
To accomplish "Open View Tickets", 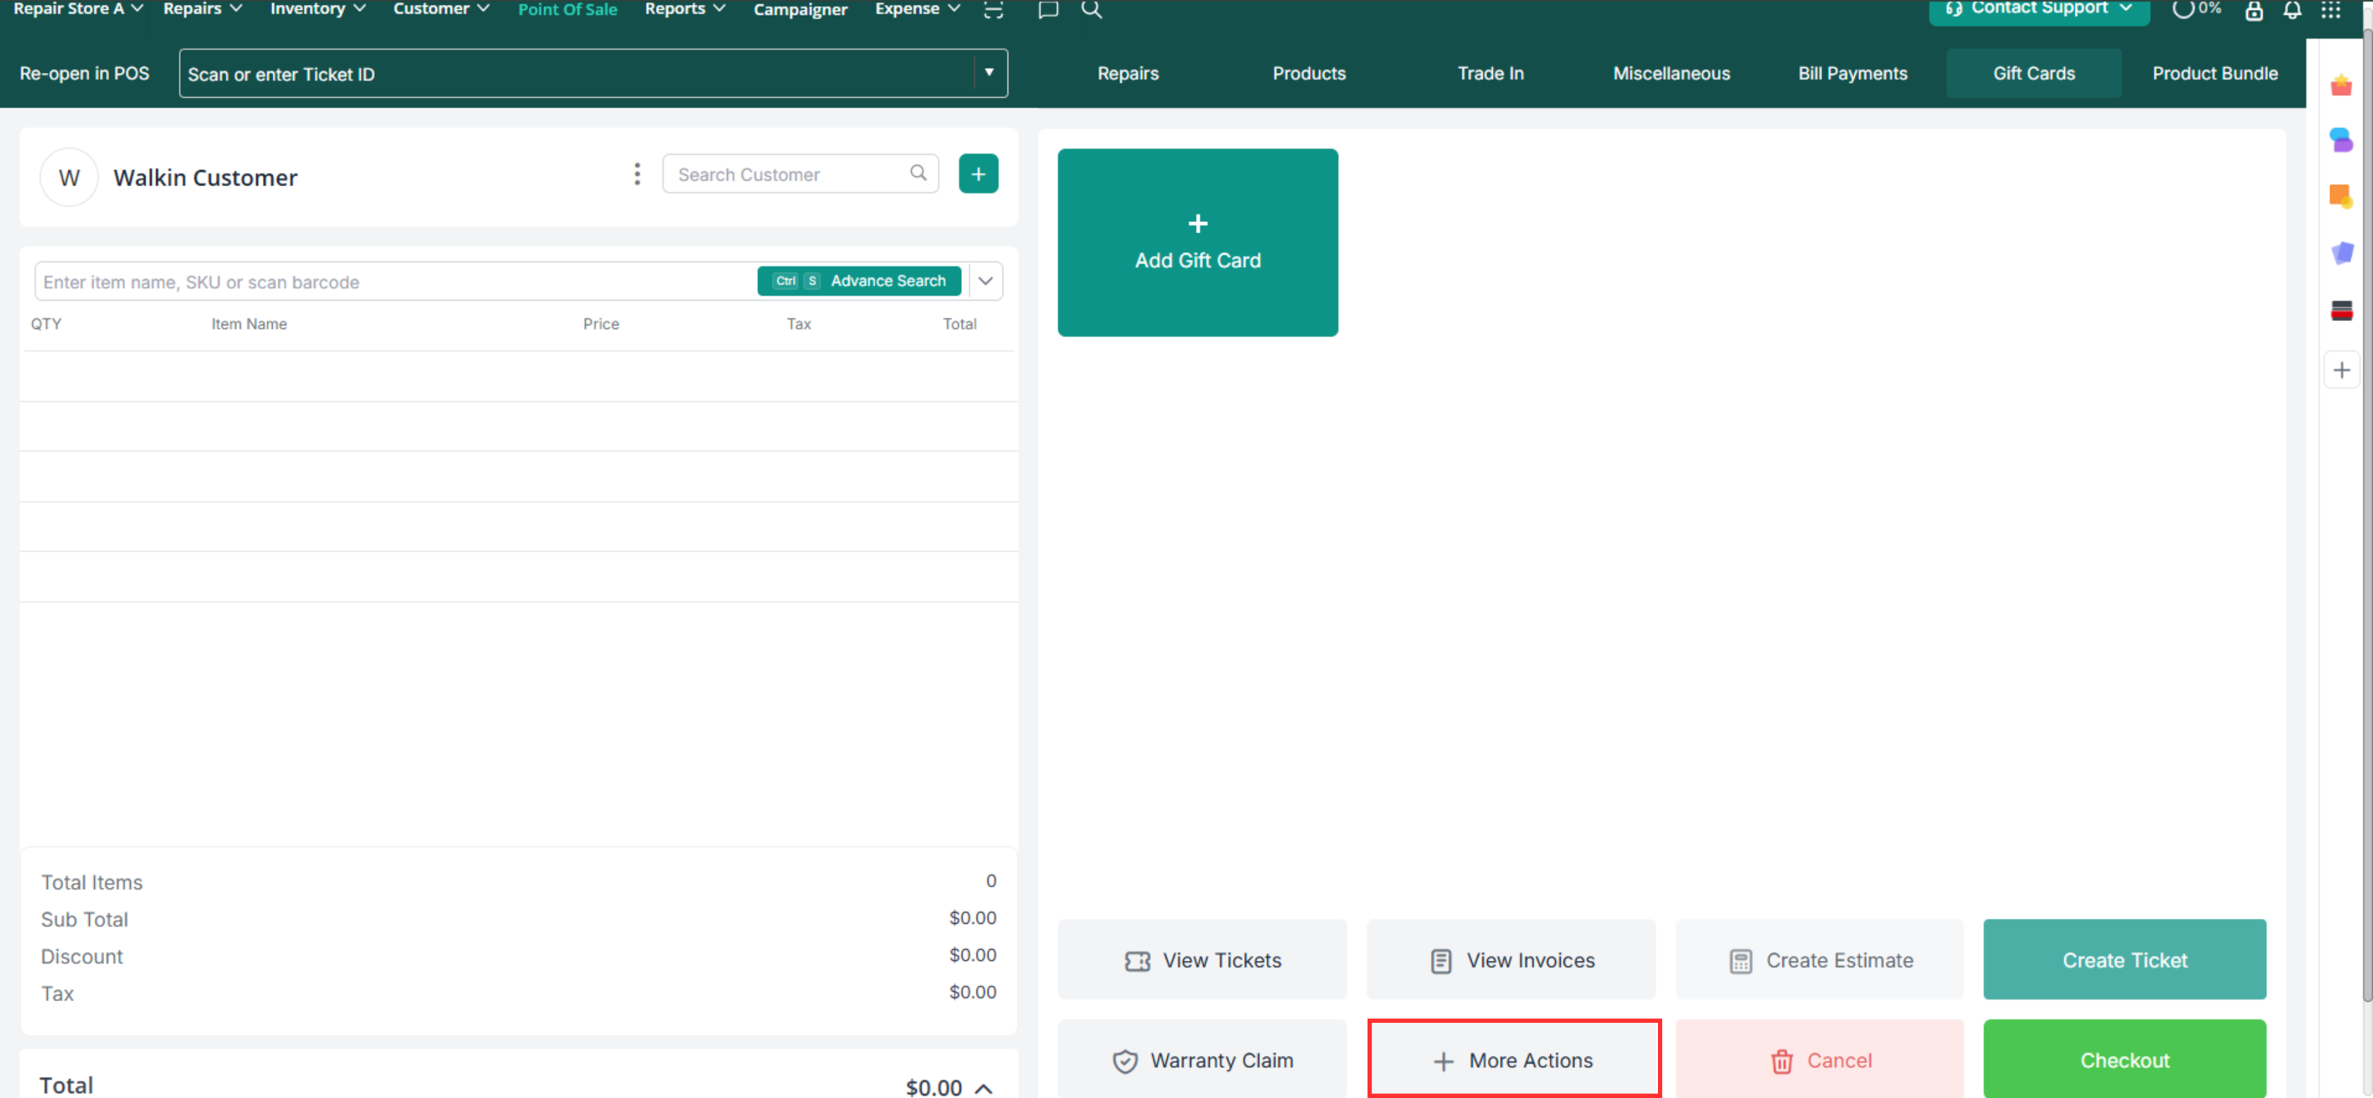I will [x=1201, y=959].
